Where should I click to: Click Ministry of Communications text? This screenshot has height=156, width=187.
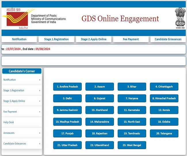pyautogui.click(x=48, y=19)
